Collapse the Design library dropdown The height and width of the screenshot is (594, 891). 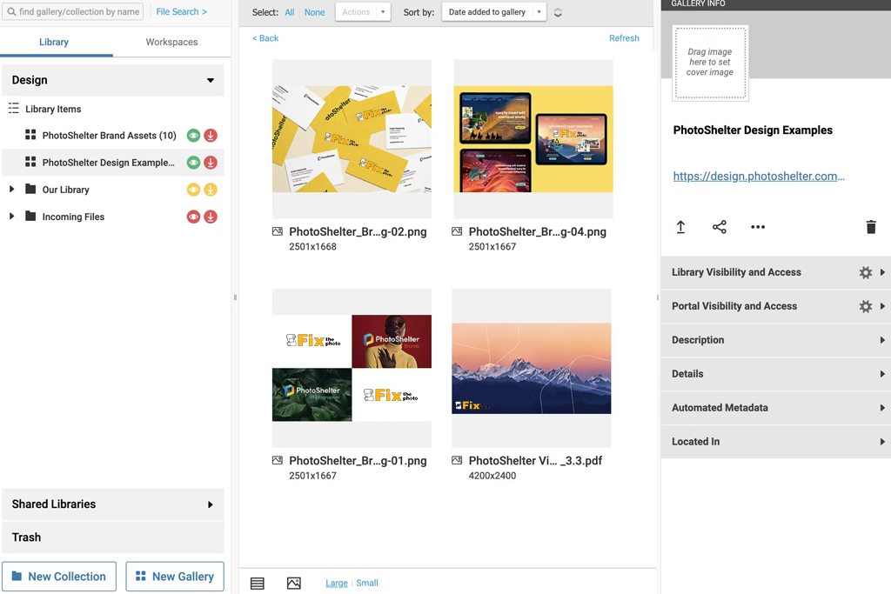[211, 80]
